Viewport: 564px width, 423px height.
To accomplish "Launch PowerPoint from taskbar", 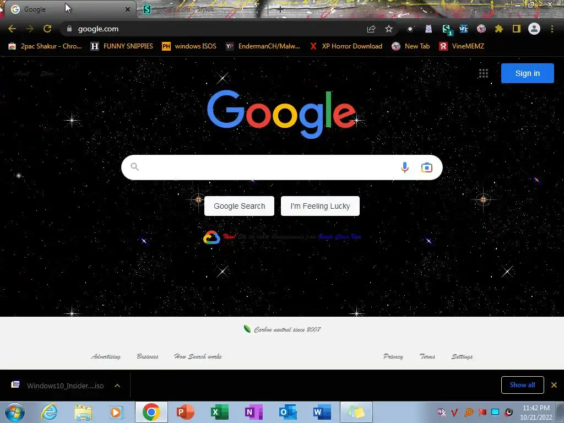I will coord(186,412).
